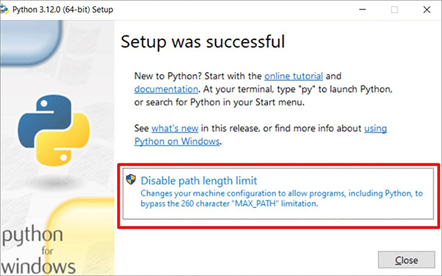The image size is (442, 276).
Task: Click the 'python for windows' wordmark
Action: pos(38,249)
